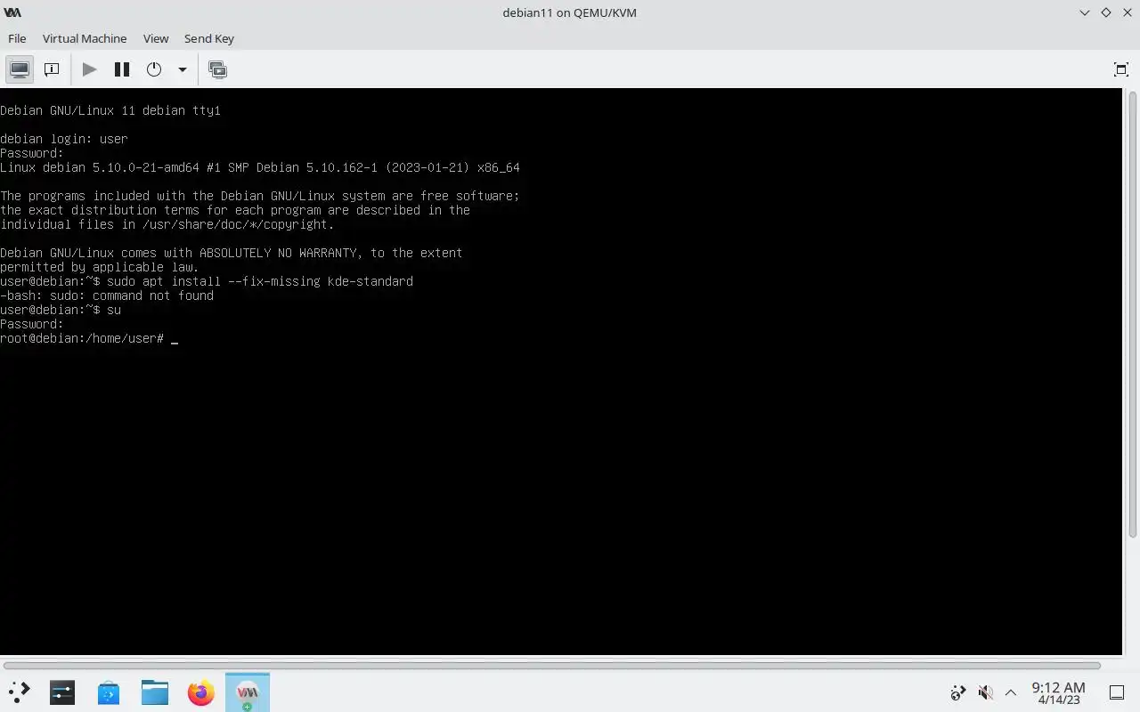Viewport: 1140px width, 712px height.
Task: Open the View menu
Action: click(156, 38)
